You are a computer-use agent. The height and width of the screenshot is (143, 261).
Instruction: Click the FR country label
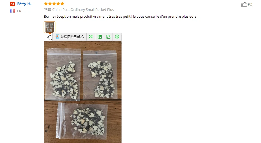point(19,11)
